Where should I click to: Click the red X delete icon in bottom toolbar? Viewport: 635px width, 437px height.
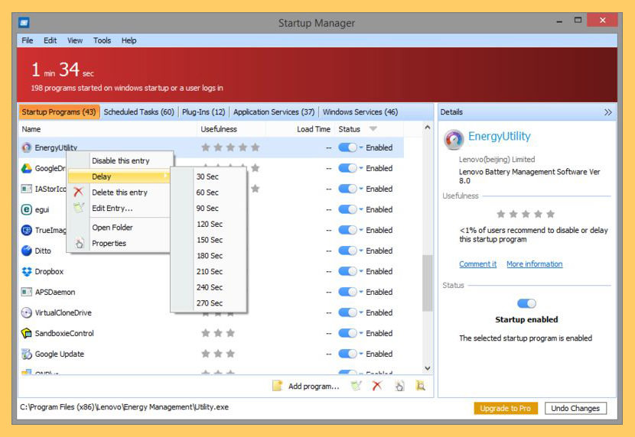click(x=377, y=386)
